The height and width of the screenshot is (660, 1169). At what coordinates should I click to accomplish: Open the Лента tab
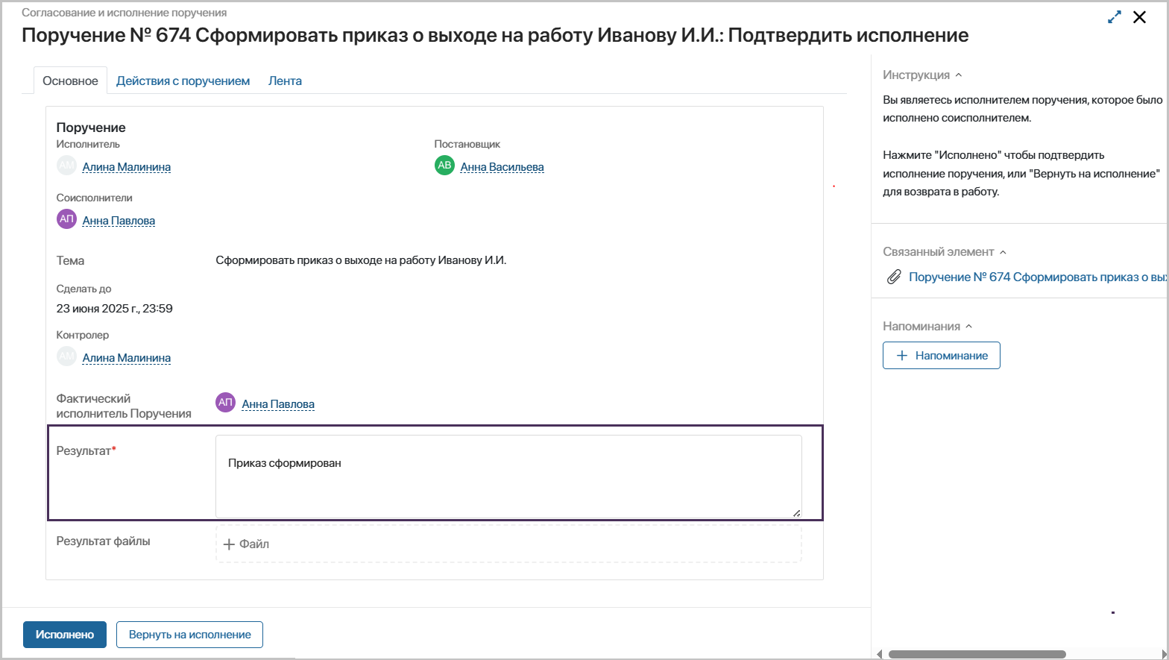tap(285, 81)
